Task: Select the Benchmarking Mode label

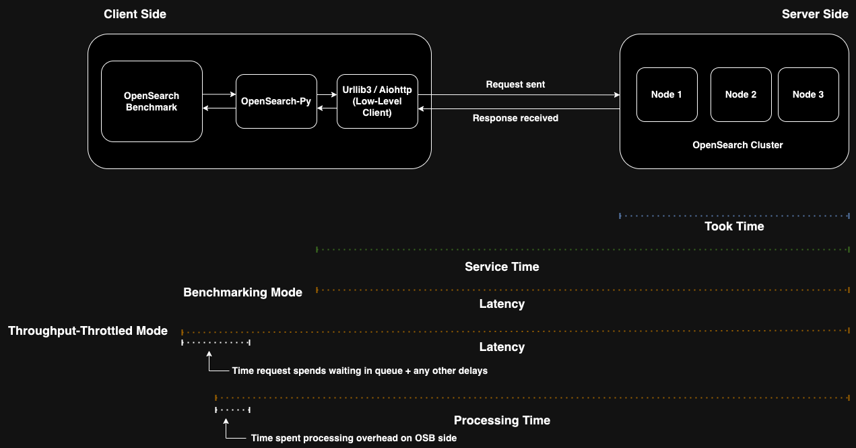Action: [242, 292]
